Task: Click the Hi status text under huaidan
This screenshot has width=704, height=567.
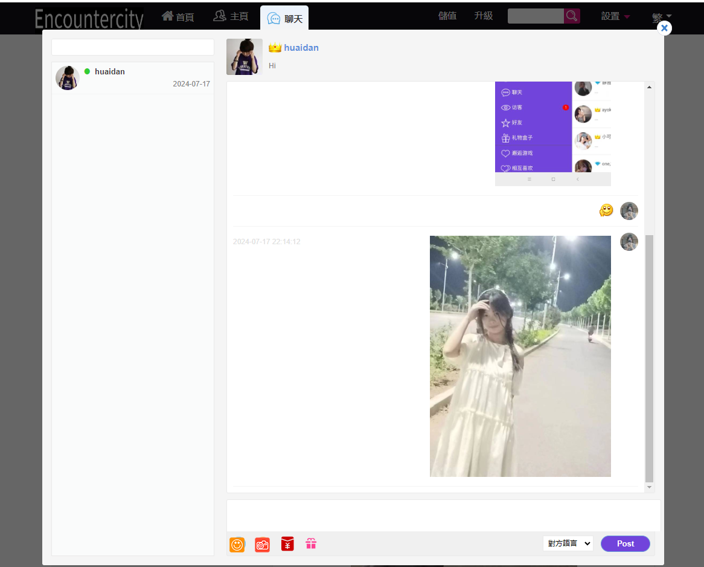Action: coord(272,66)
